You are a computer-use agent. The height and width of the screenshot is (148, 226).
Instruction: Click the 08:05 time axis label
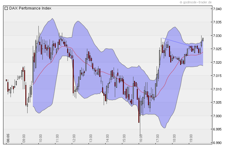tap(8, 138)
